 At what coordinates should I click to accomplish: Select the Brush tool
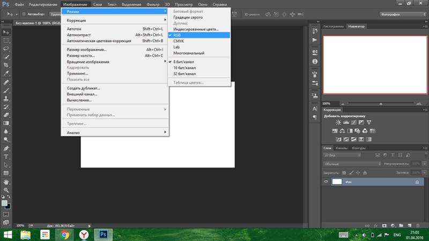click(6, 91)
